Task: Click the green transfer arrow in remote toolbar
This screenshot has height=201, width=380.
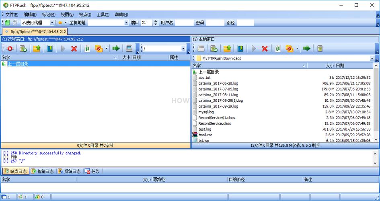Action: point(116,49)
